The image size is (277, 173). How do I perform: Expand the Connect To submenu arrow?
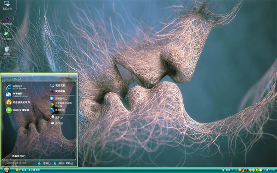73,110
